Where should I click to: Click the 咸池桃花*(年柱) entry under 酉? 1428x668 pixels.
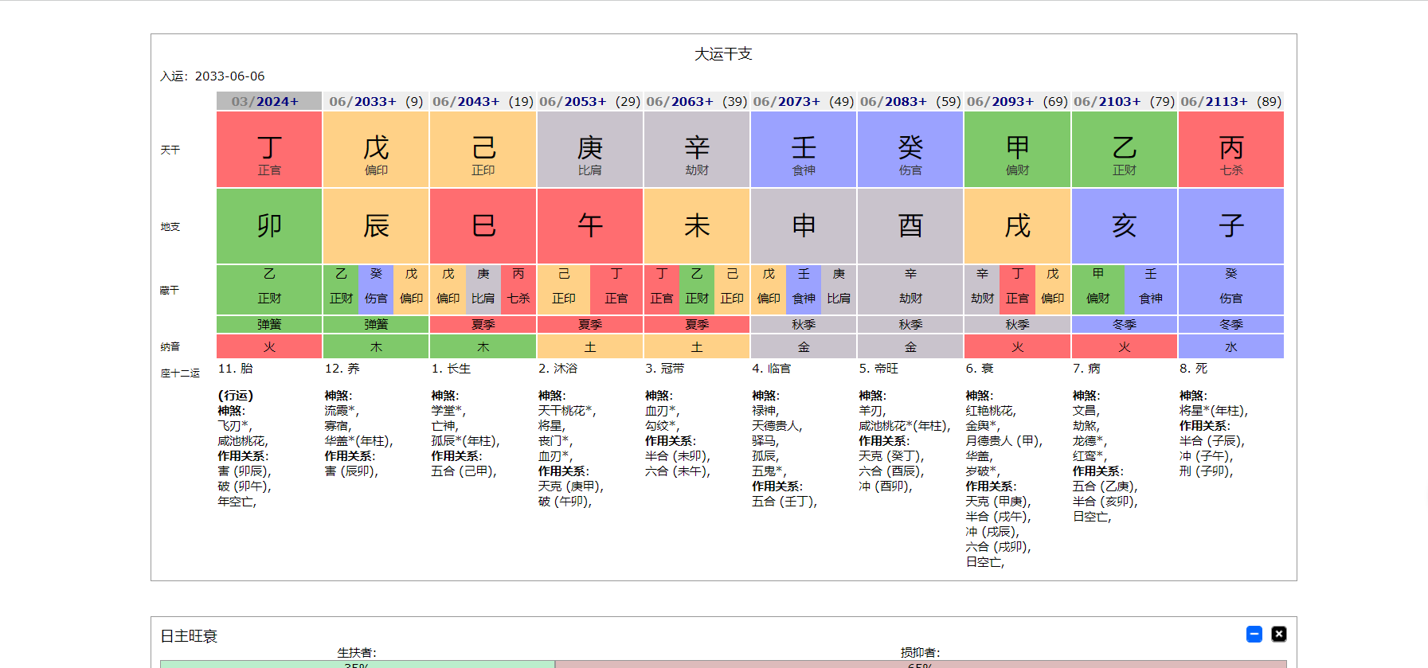click(x=905, y=426)
